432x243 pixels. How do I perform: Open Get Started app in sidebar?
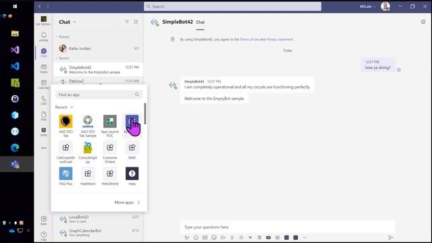click(43, 20)
